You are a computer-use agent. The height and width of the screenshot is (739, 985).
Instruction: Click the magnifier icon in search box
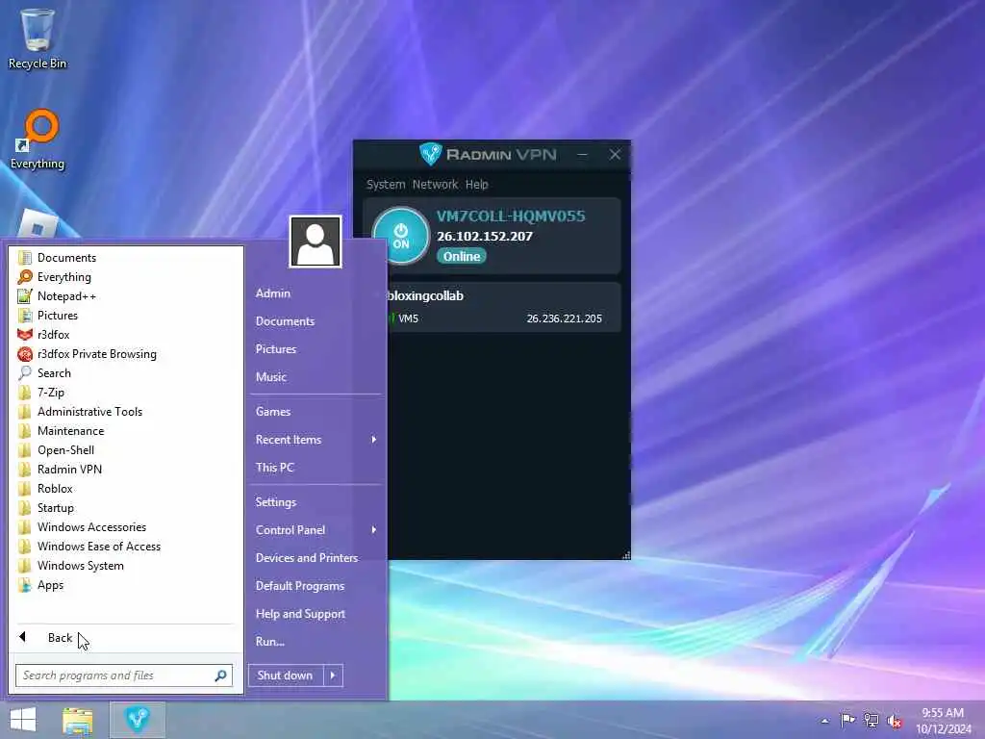pyautogui.click(x=220, y=675)
